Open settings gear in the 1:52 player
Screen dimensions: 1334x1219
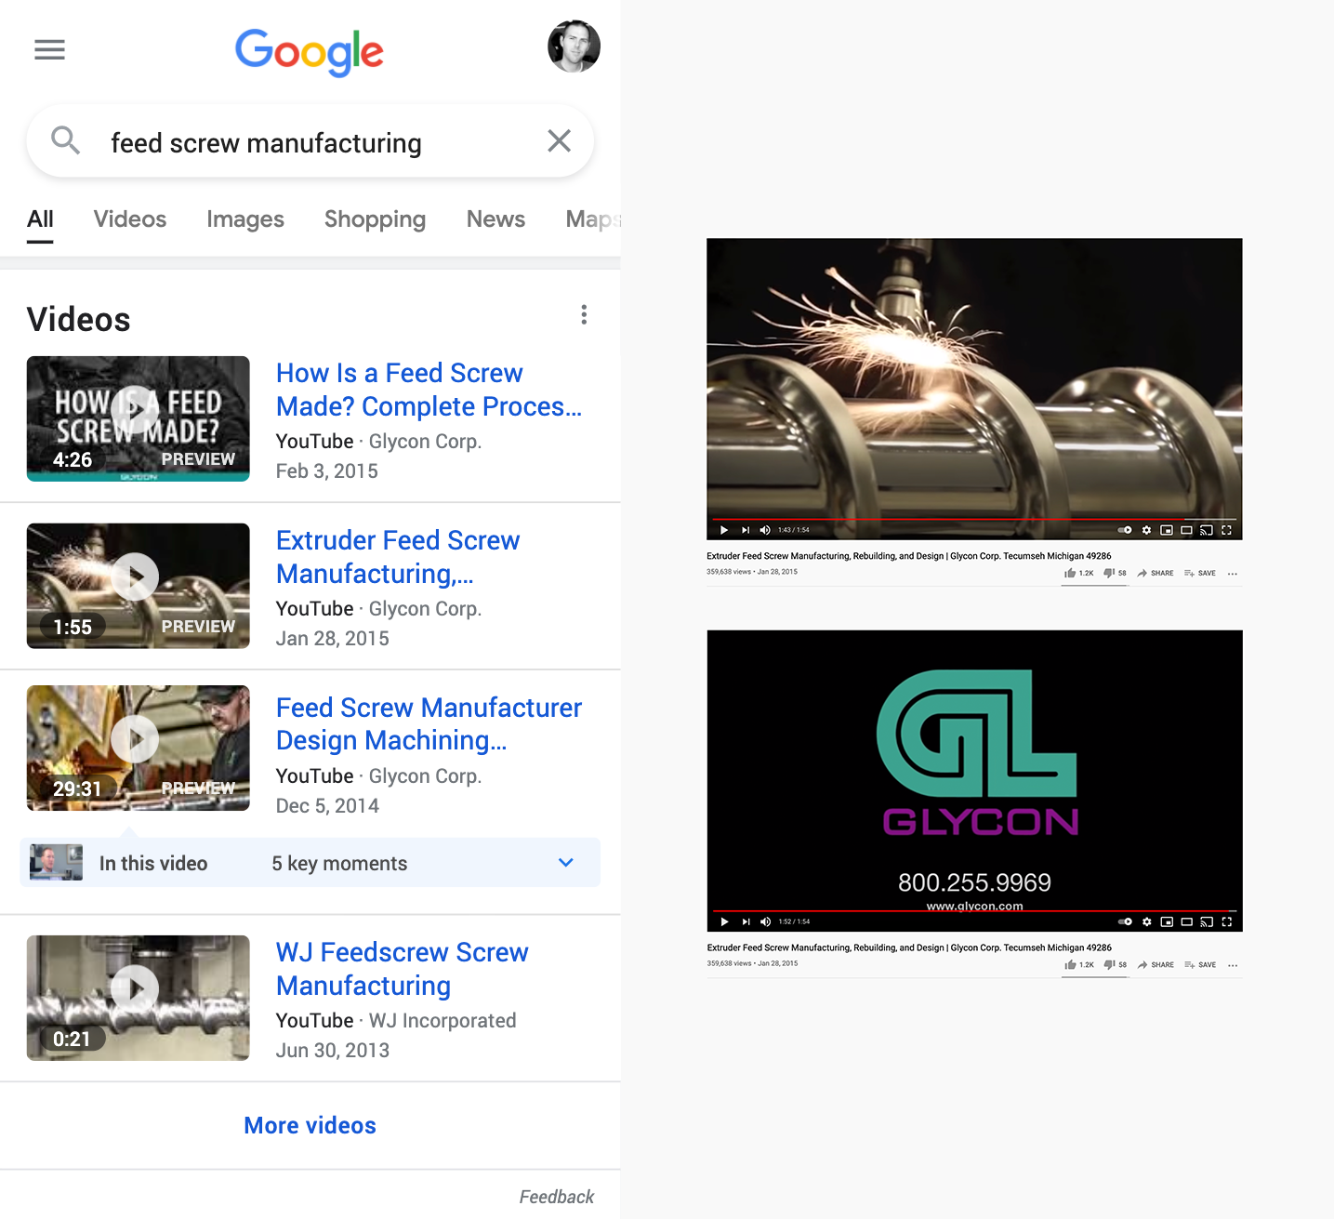coord(1146,921)
